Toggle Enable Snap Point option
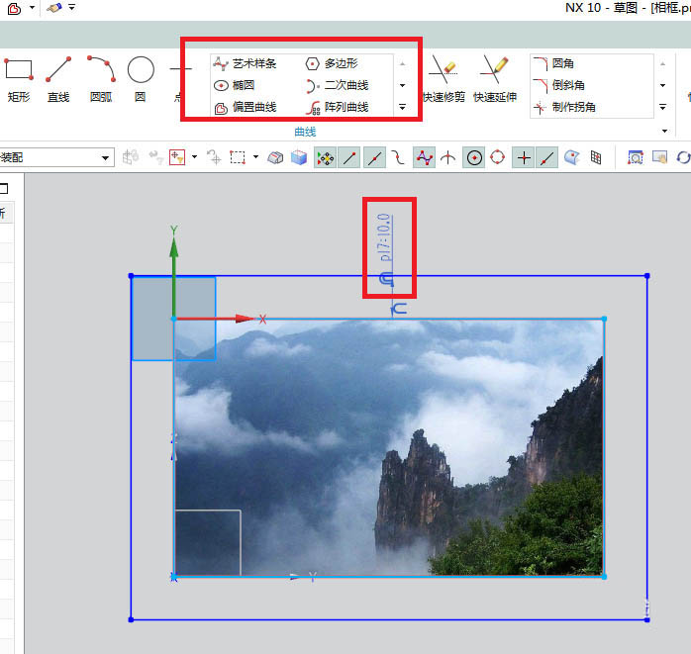This screenshot has height=654, width=691. pyautogui.click(x=326, y=157)
